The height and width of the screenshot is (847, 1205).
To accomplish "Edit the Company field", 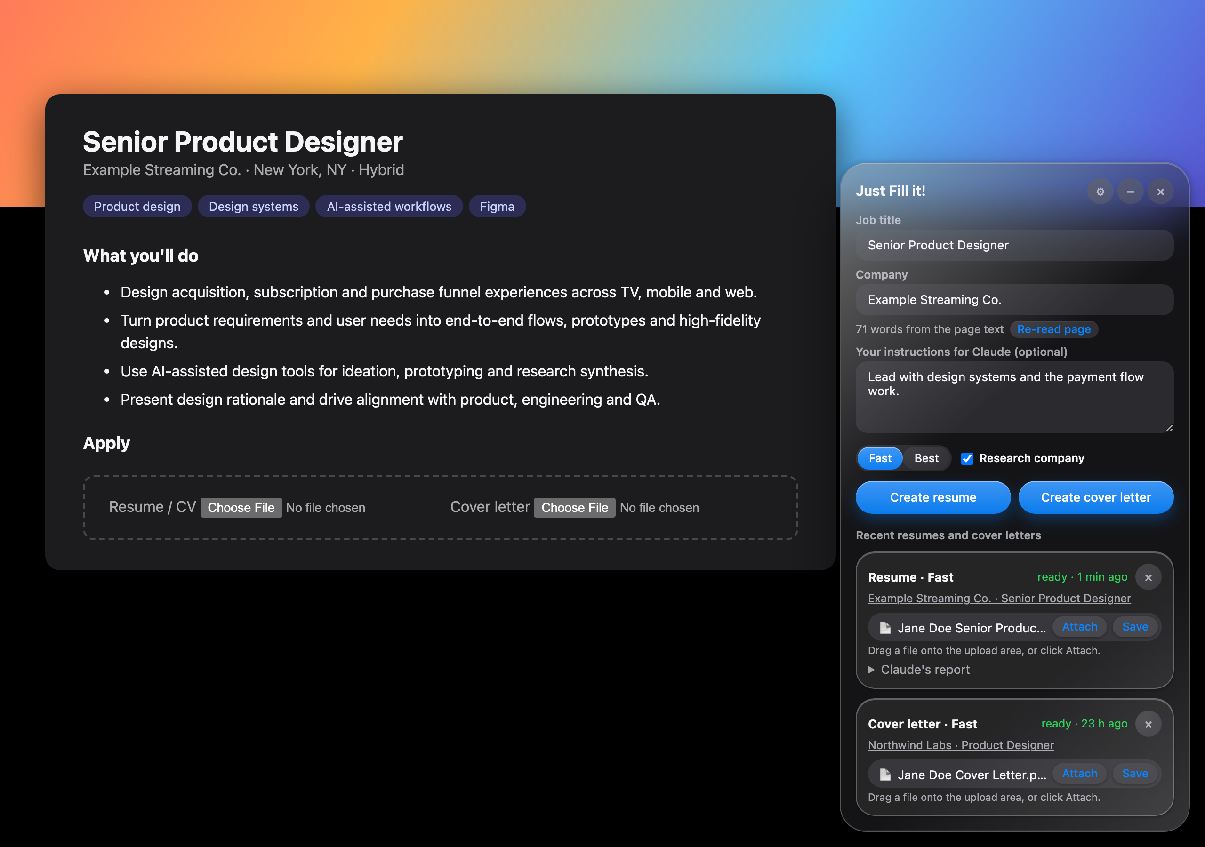I will pos(1014,300).
